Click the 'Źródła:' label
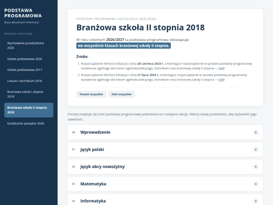The image size is (273, 205). coord(82,57)
